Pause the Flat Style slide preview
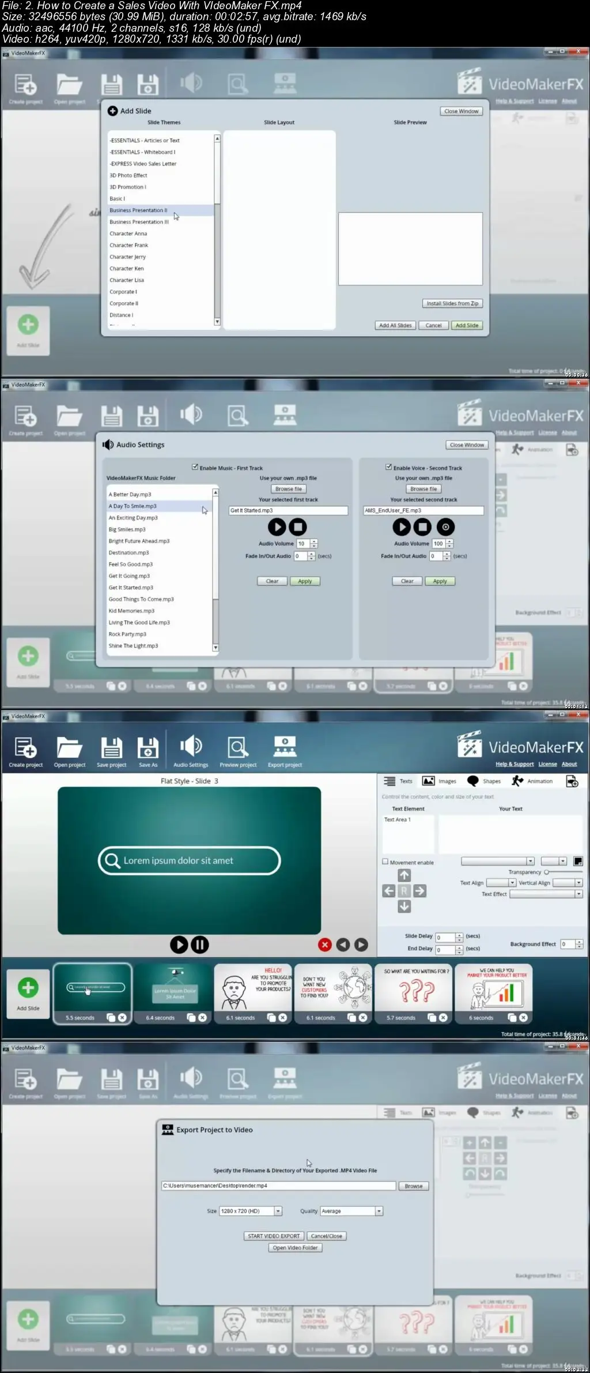Image resolution: width=590 pixels, height=1373 pixels. (x=200, y=945)
